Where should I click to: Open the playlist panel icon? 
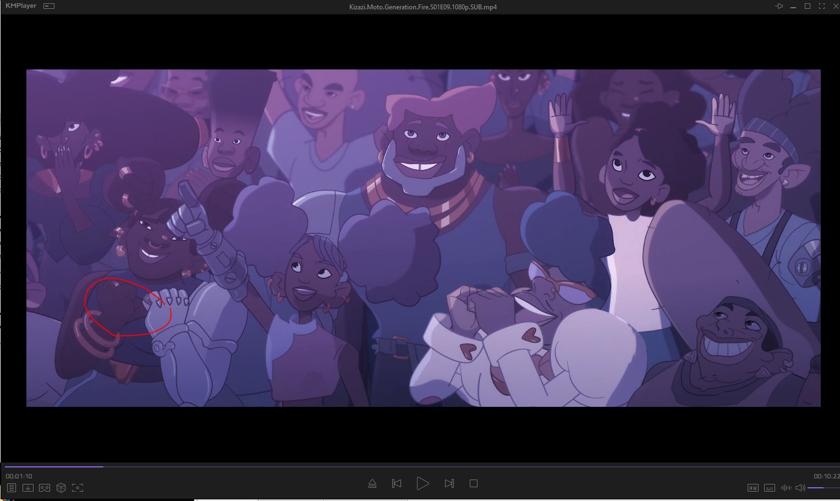tap(11, 488)
